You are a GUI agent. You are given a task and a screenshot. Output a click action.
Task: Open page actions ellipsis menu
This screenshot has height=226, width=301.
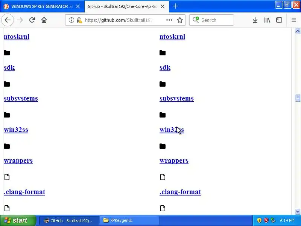[x=169, y=20]
